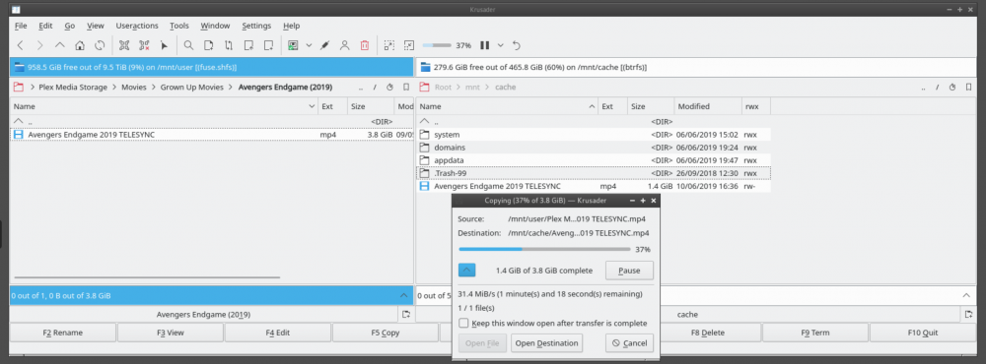Click F3 View button

170,333
